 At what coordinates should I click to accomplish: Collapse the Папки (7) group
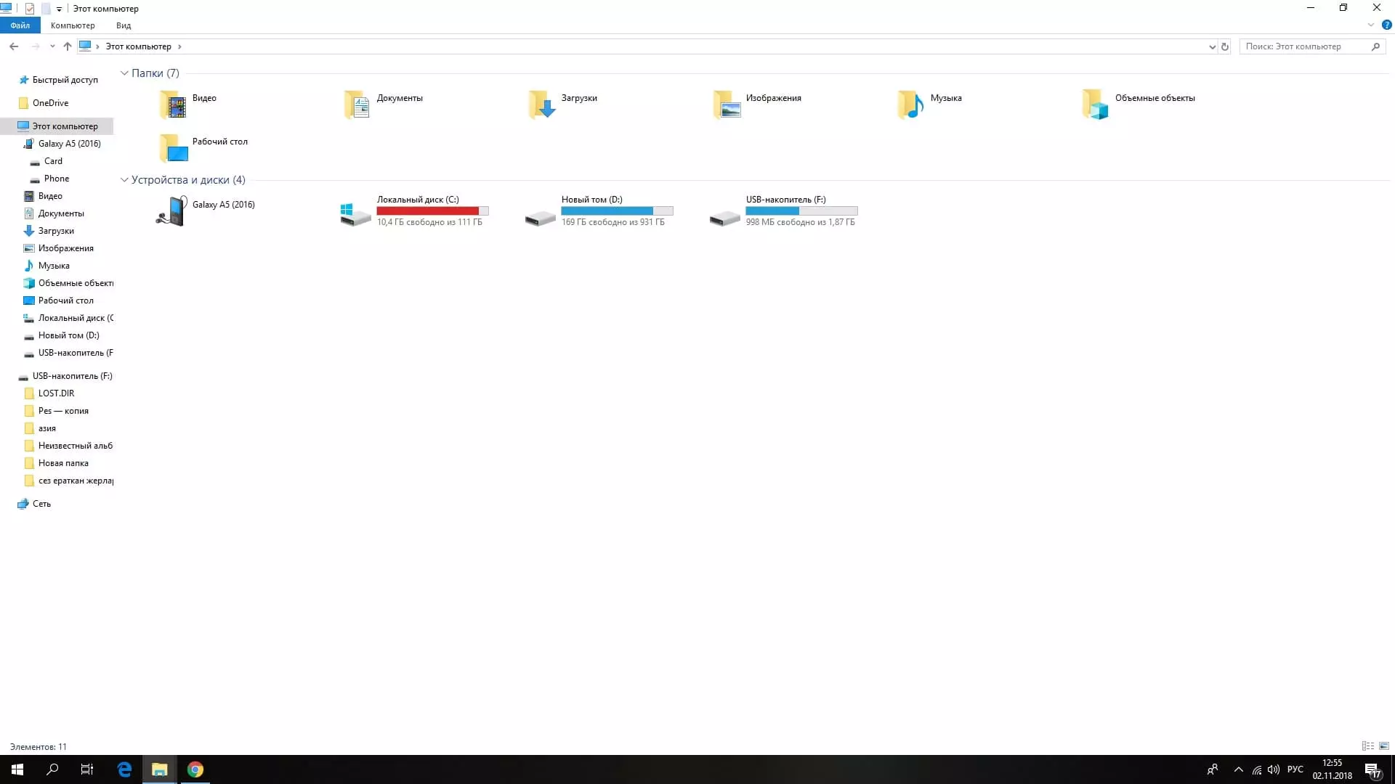(124, 73)
